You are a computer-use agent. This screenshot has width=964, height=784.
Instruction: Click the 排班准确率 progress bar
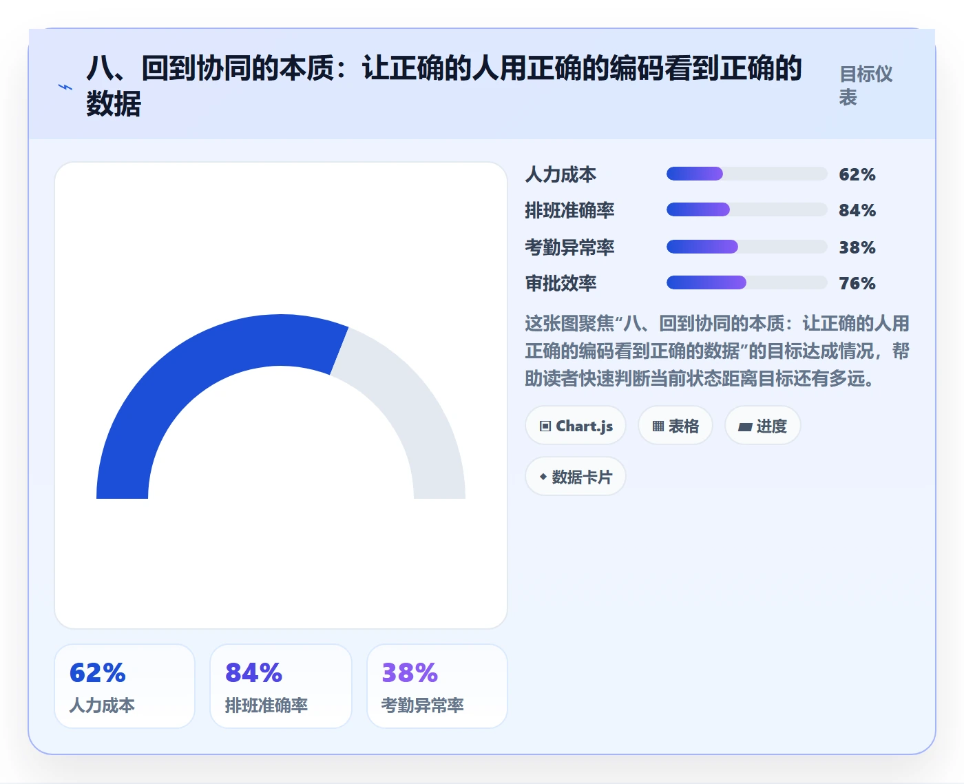(746, 209)
